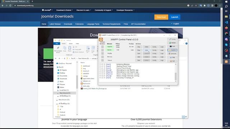Image resolution: width=230 pixels, height=129 pixels.
Task: Click Paste shortcut in Explorer ribbon
Action: coord(78,52)
